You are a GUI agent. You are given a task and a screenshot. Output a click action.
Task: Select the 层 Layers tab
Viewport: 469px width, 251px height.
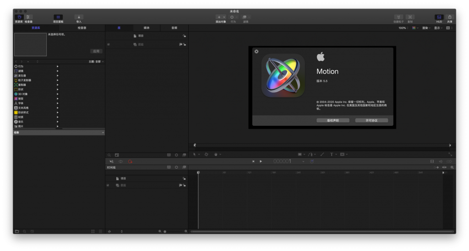point(119,28)
